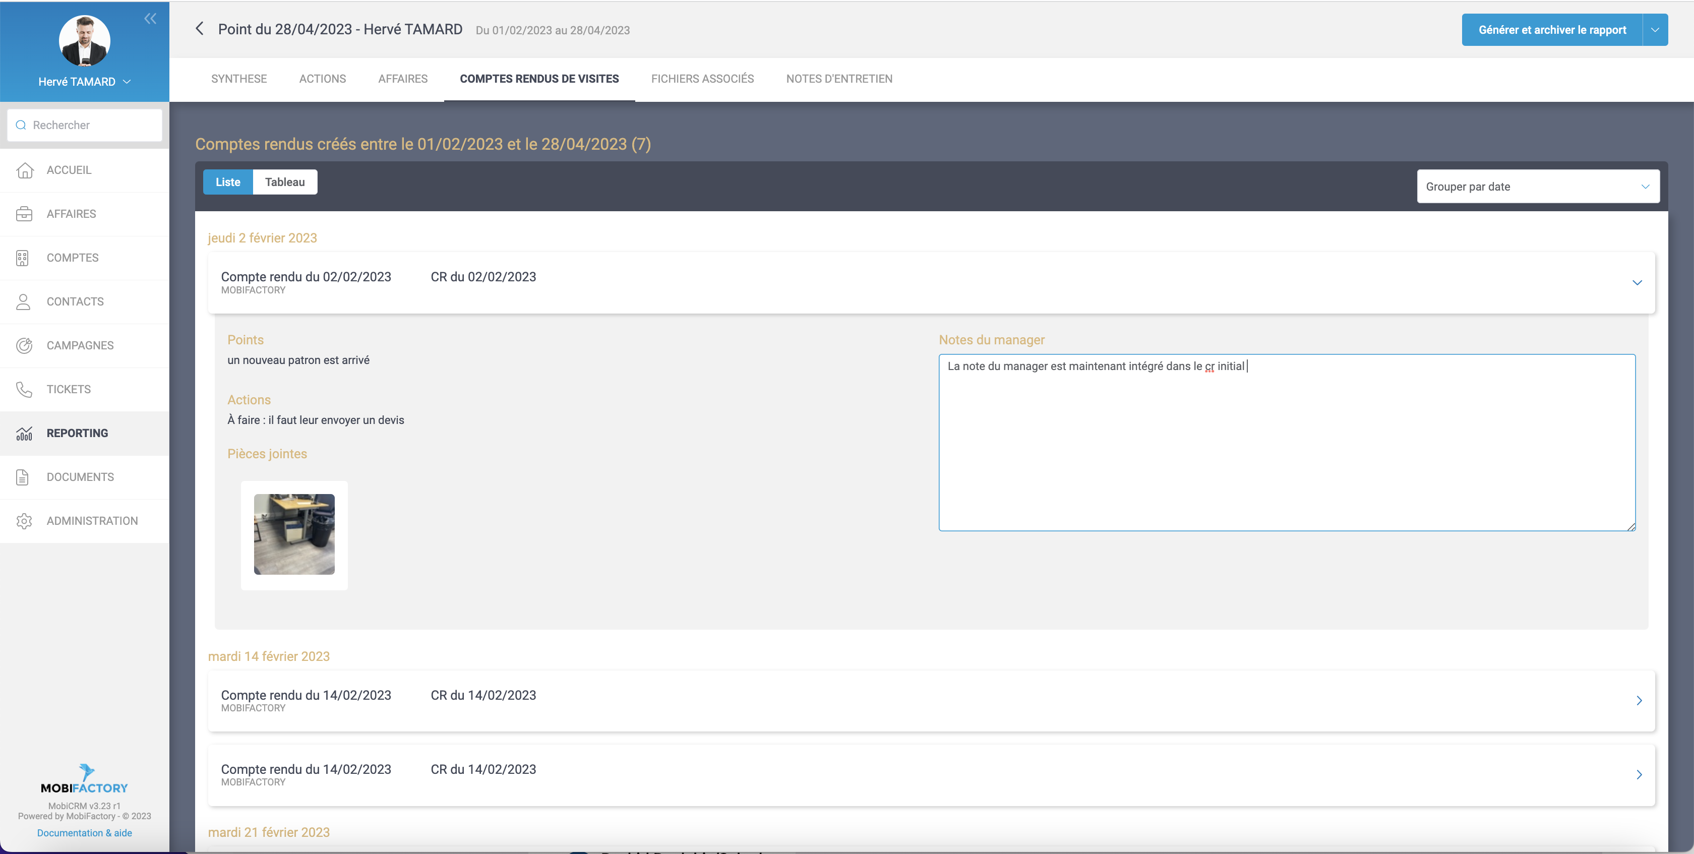Open Administration via gear icon
Screen dimensions: 1694x854
(x=24, y=521)
